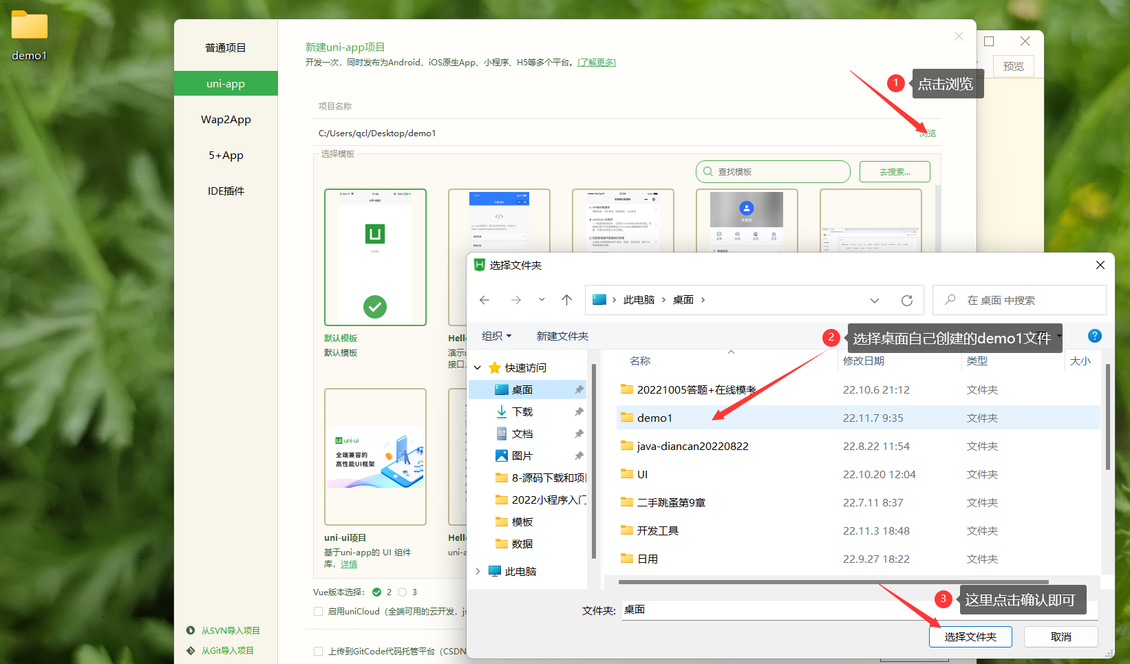
Task: Open 详情 link under uni-ui项目
Action: click(x=349, y=564)
